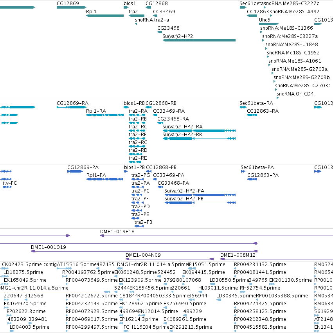Click the snoRNA:tra2-a label
Viewport: 333px width, 333px height.
[x=152, y=20]
